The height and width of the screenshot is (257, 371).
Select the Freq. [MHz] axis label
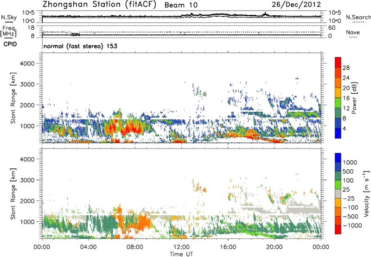[x=9, y=31]
